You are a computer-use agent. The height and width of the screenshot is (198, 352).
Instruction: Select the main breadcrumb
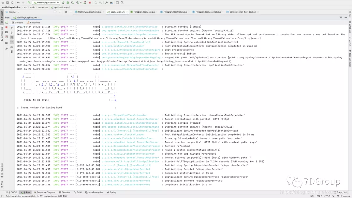click(33, 7)
